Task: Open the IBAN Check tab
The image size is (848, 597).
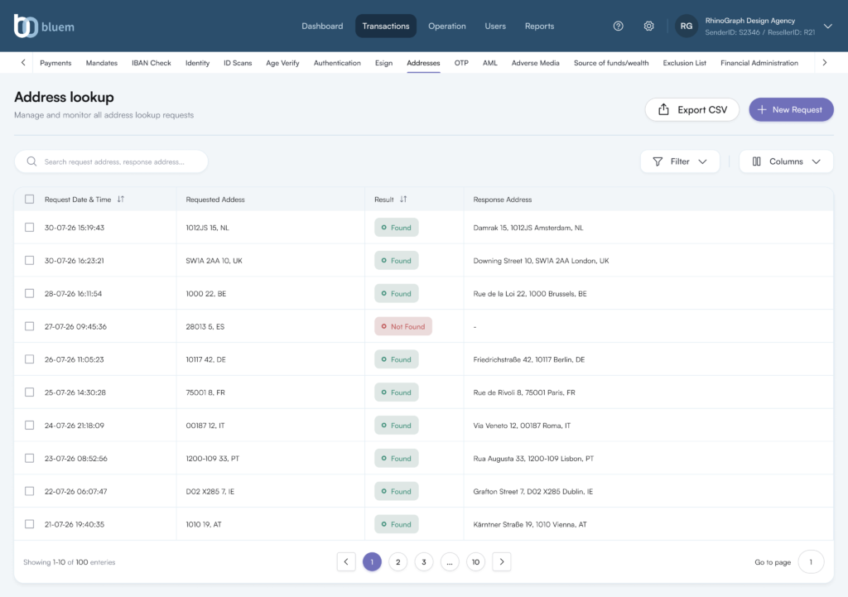Action: [x=152, y=63]
